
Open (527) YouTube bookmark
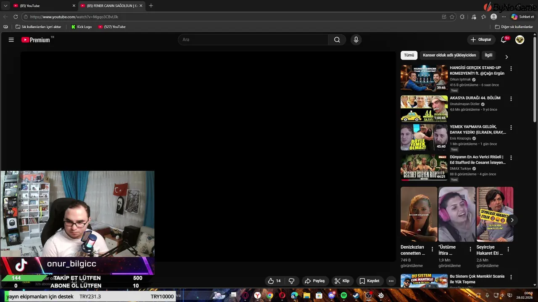(x=112, y=27)
